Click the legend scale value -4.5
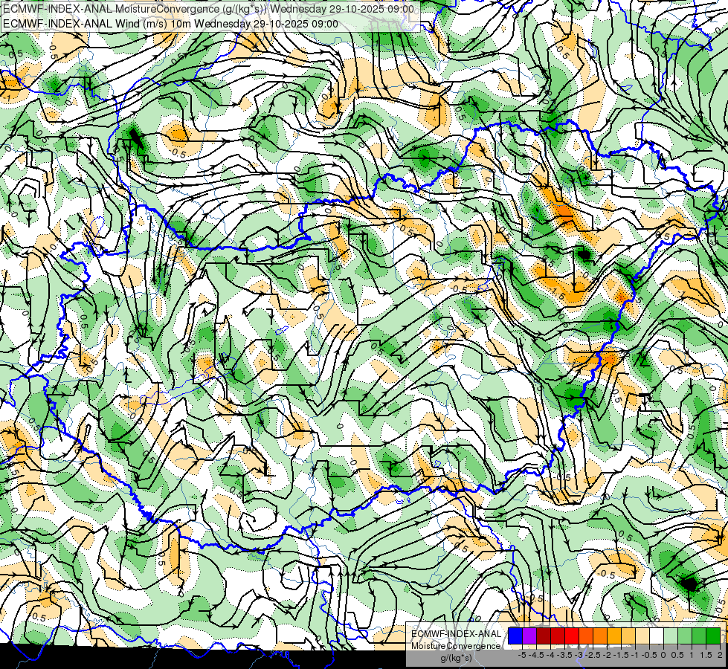This screenshot has width=728, height=669. [x=536, y=655]
